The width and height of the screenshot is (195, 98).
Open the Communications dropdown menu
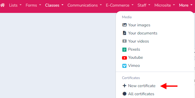point(85,5)
